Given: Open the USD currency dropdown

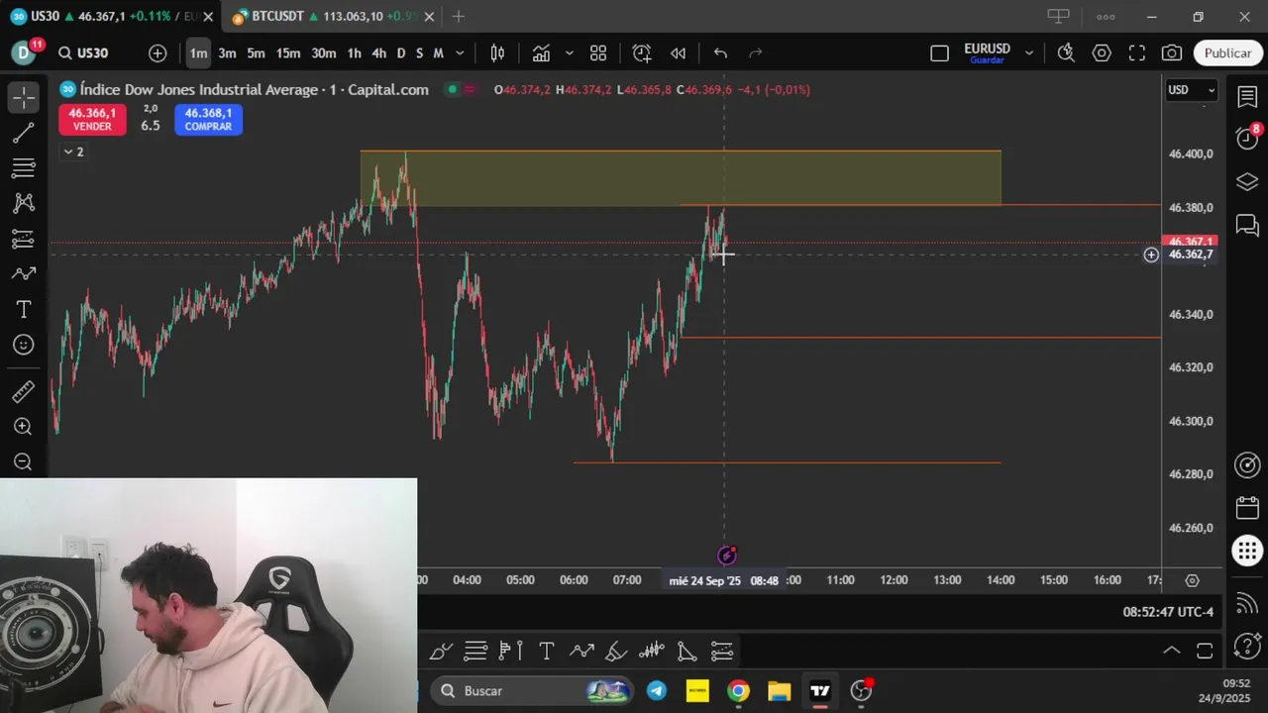Looking at the screenshot, I should click(x=1192, y=90).
